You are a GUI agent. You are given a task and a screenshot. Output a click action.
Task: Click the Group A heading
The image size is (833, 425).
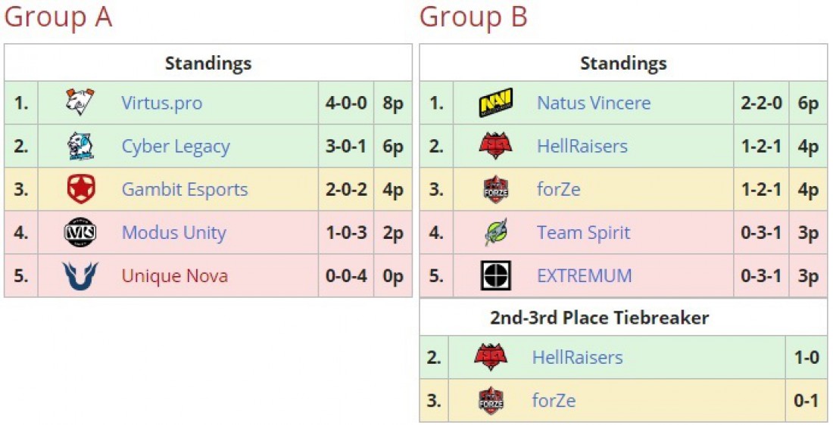[58, 17]
